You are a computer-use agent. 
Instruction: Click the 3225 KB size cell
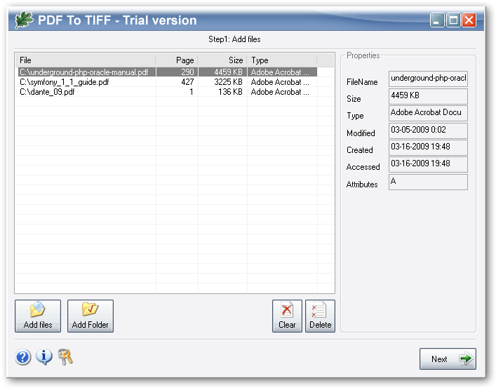(222, 82)
